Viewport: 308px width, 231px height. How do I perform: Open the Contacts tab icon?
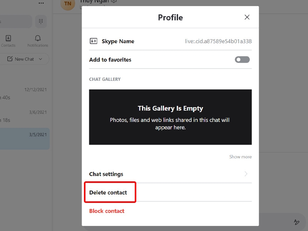8,38
